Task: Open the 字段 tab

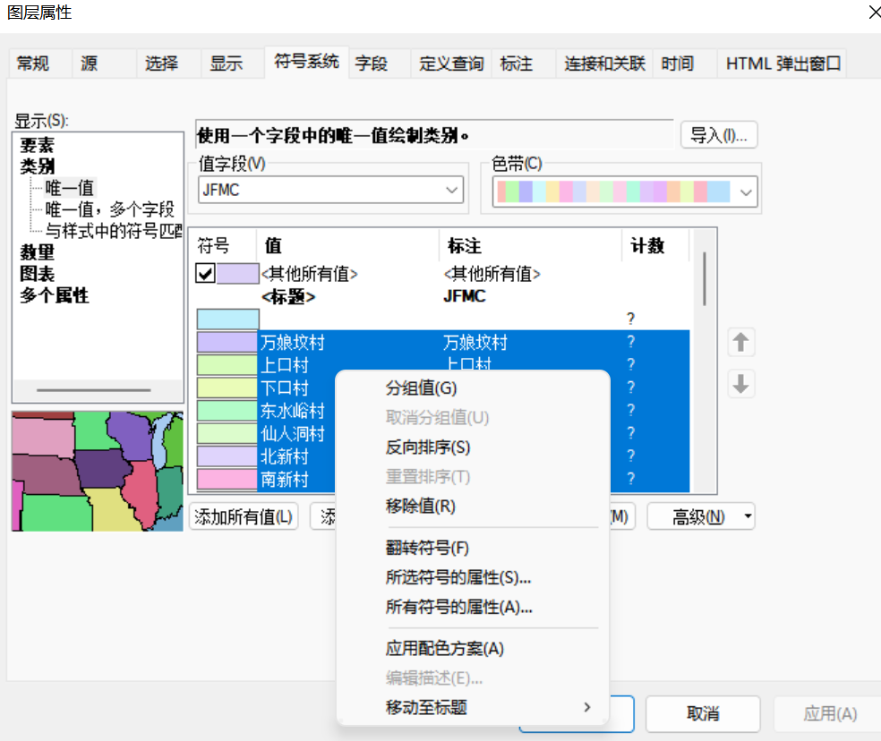Action: tap(372, 64)
